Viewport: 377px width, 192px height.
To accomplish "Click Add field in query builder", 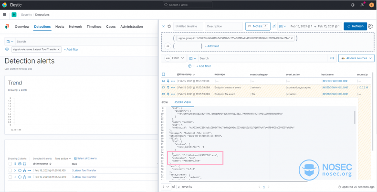I will coord(212,46).
